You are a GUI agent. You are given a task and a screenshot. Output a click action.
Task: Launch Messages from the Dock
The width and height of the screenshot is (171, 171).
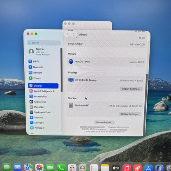click(7, 167)
